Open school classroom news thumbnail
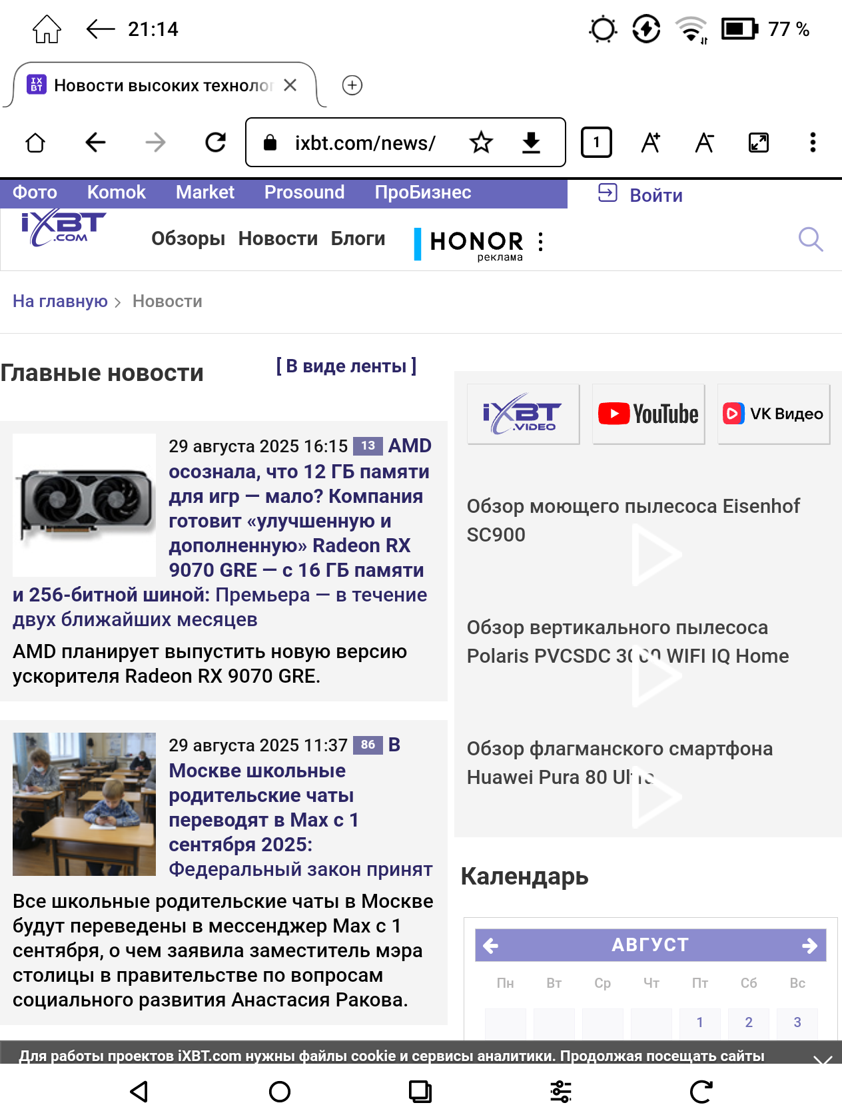The height and width of the screenshot is (1119, 842). (84, 804)
